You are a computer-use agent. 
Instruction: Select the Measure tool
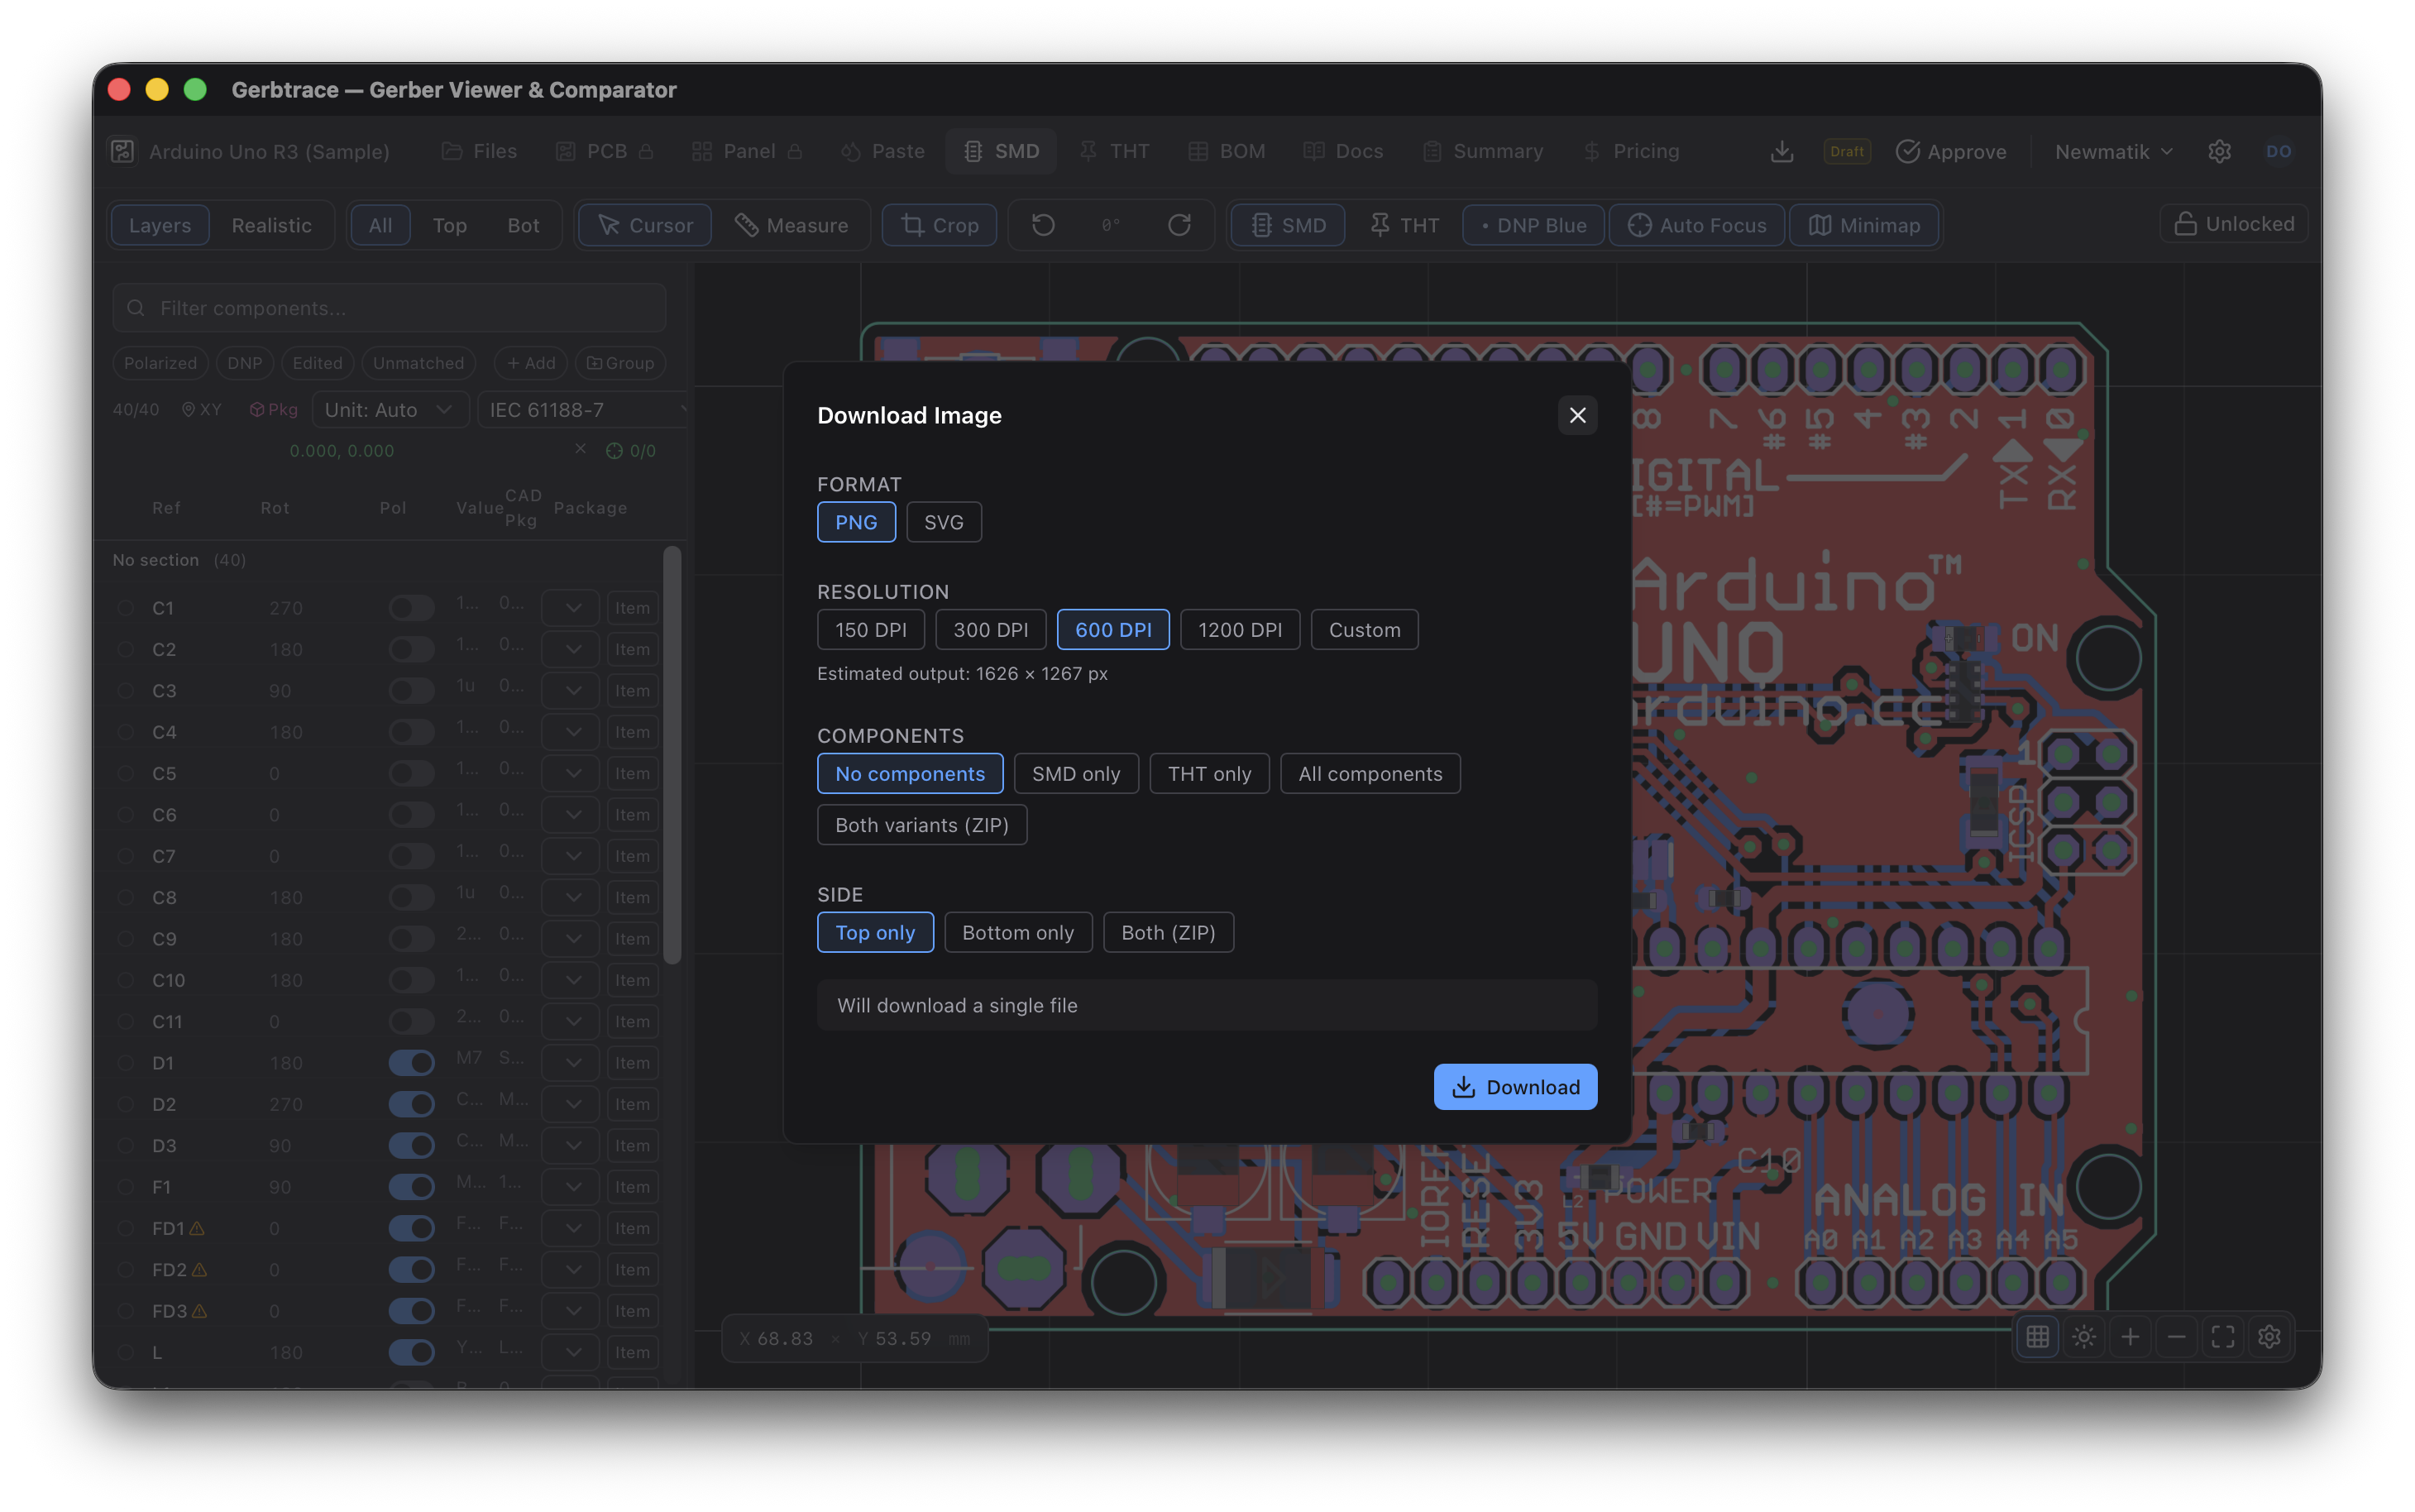point(791,225)
